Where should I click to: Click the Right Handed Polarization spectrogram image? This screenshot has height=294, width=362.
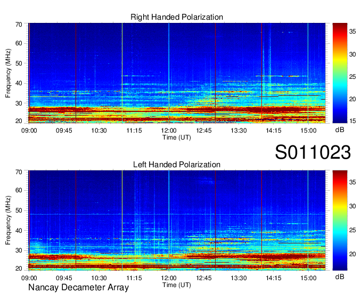[177, 73]
